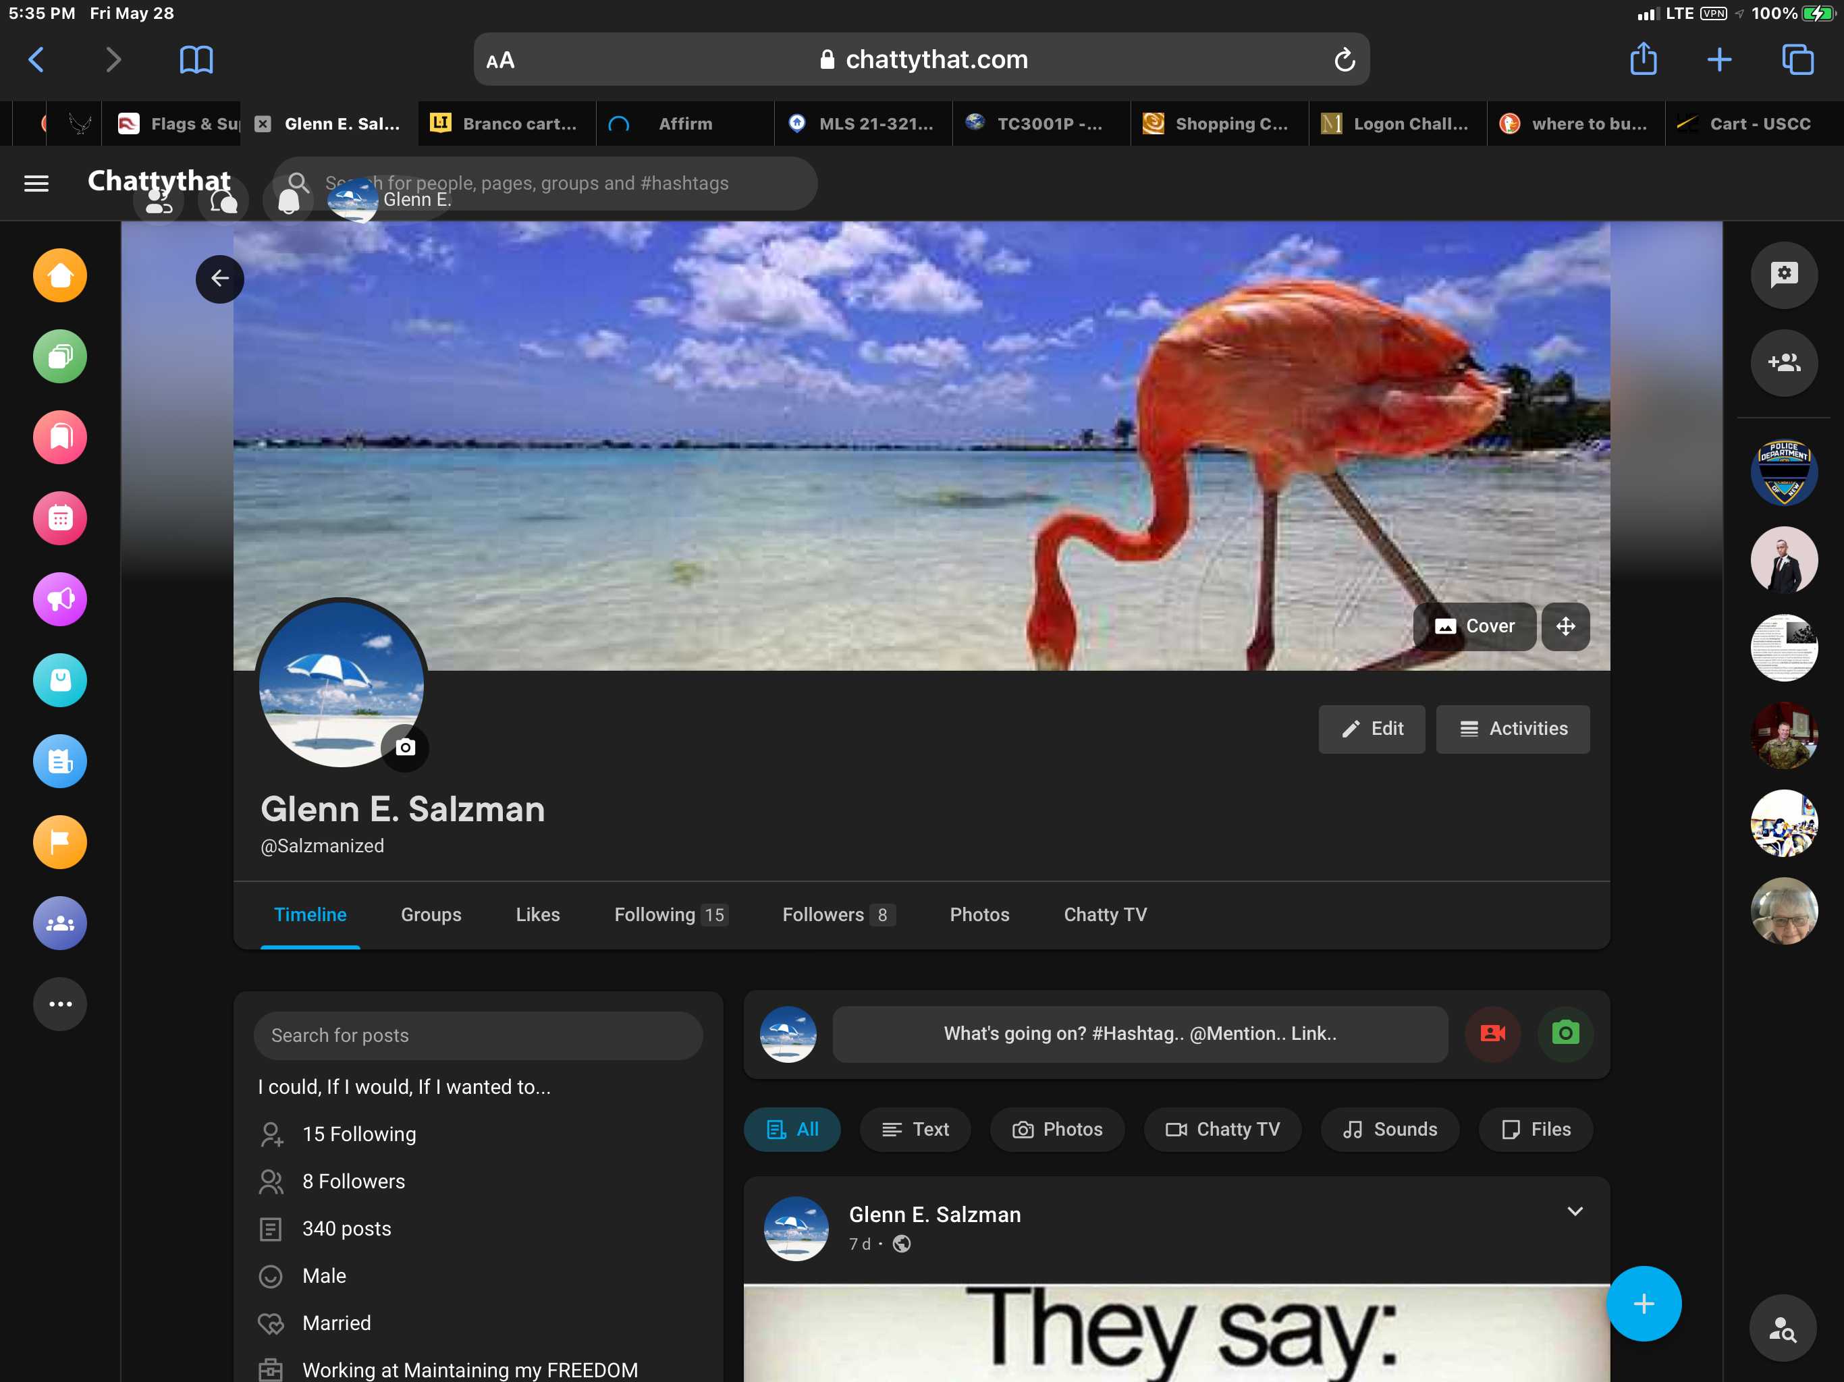Image resolution: width=1844 pixels, height=1382 pixels.
Task: Open the add friends group icon
Action: [1783, 362]
